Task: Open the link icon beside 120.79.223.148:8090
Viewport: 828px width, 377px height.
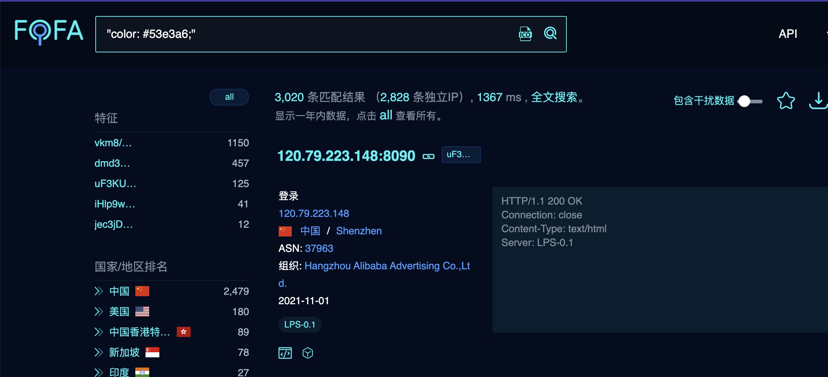Action: pyautogui.click(x=428, y=156)
